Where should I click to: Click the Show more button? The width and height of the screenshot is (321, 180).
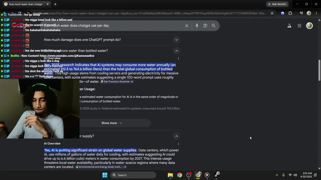pos(112,123)
